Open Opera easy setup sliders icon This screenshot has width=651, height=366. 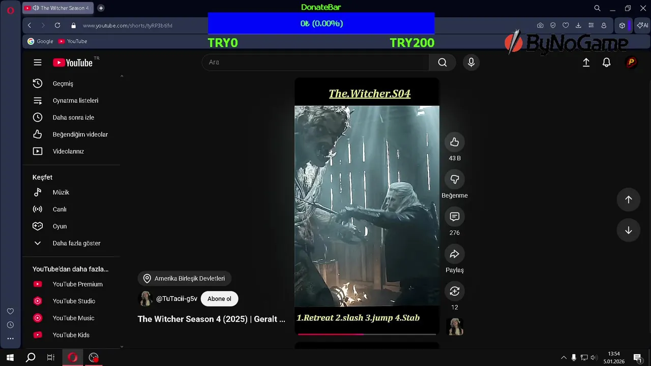click(591, 25)
